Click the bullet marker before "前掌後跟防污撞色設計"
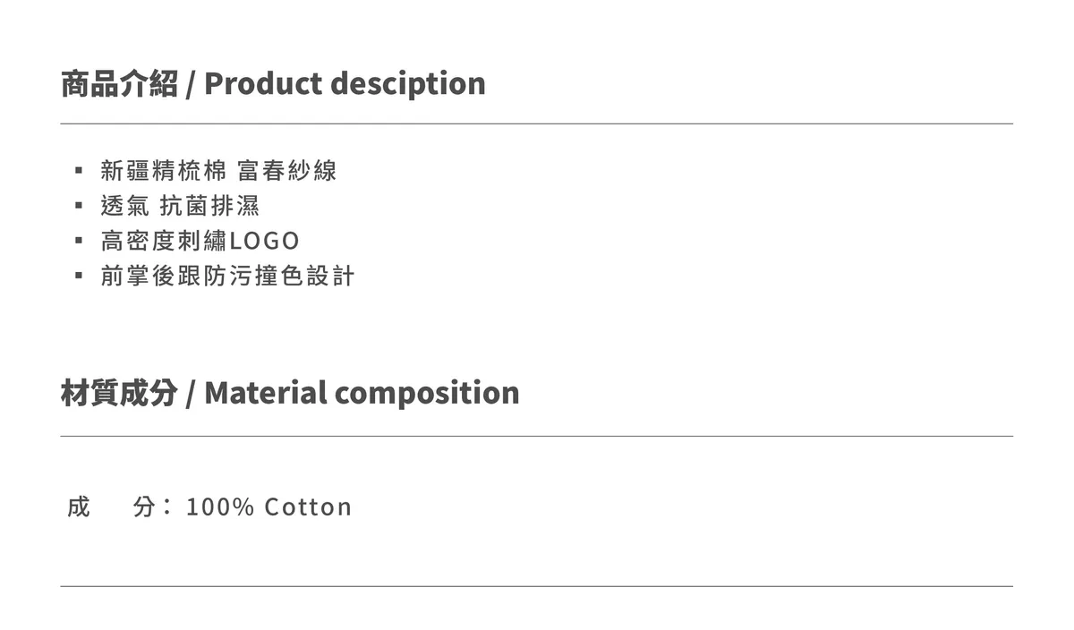Viewport: 1074px width, 630px height. pos(79,276)
